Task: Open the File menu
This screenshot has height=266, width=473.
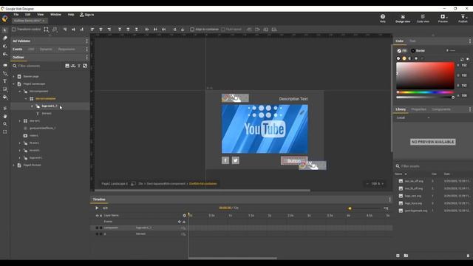Action: click(16, 15)
